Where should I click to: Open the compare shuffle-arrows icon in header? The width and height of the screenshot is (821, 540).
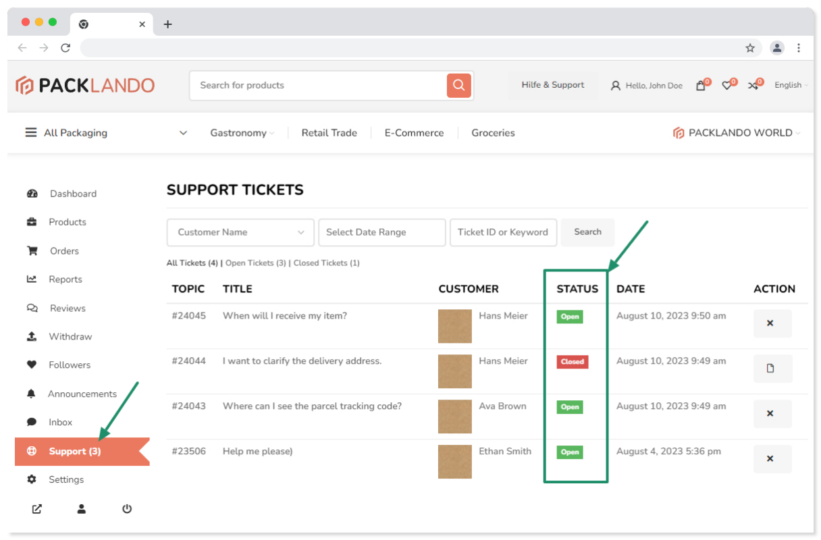[x=753, y=86]
